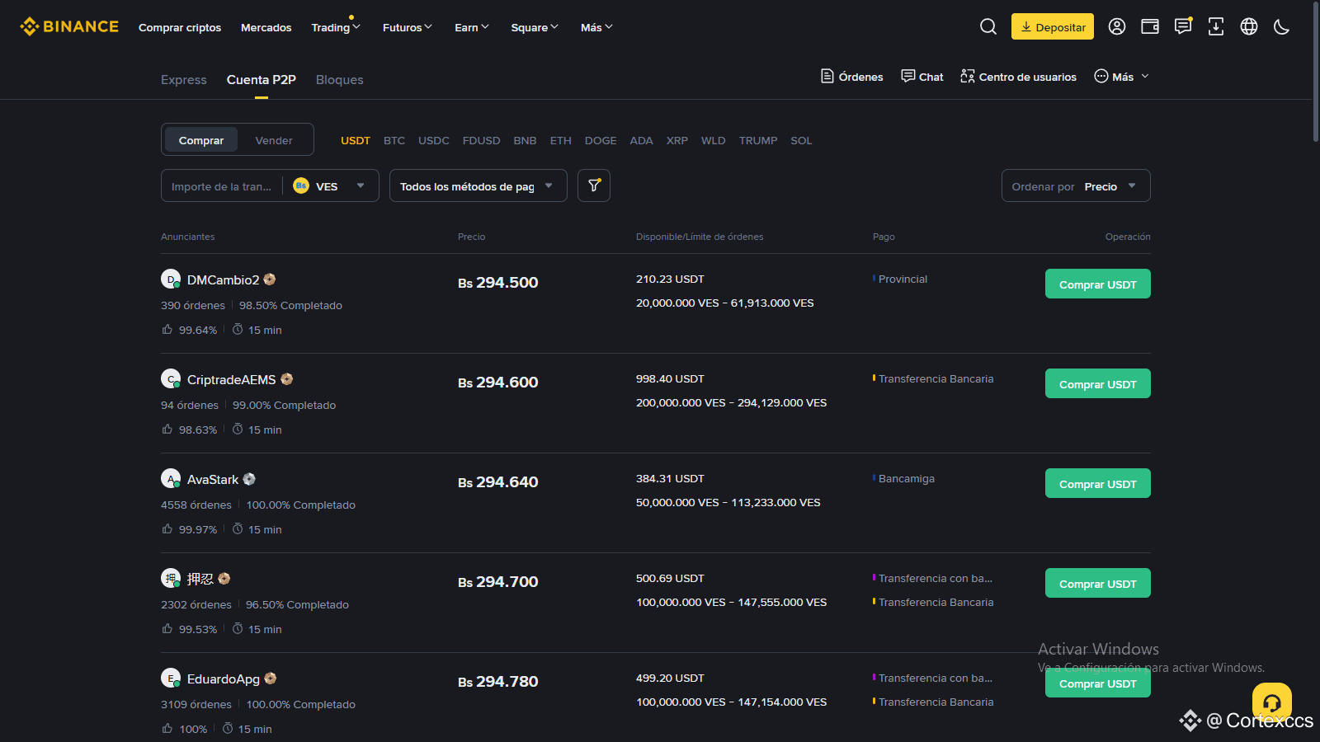
Task: Select the DOGE coin tab
Action: [601, 140]
